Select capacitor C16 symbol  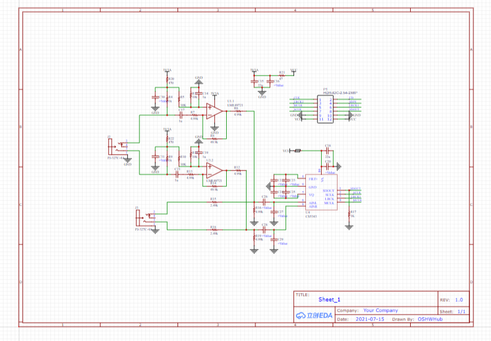[270, 81]
